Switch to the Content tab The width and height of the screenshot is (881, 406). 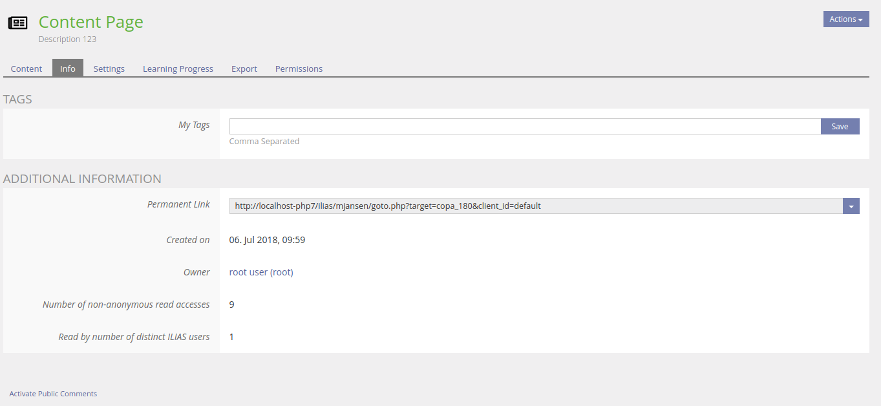(27, 69)
